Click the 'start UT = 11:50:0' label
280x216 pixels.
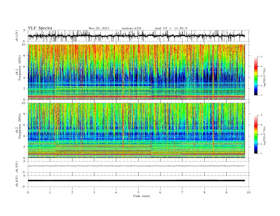pos(171,28)
